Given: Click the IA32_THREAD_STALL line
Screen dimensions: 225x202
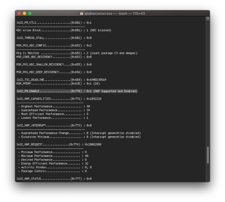Looking at the screenshot, I should 54,38.
